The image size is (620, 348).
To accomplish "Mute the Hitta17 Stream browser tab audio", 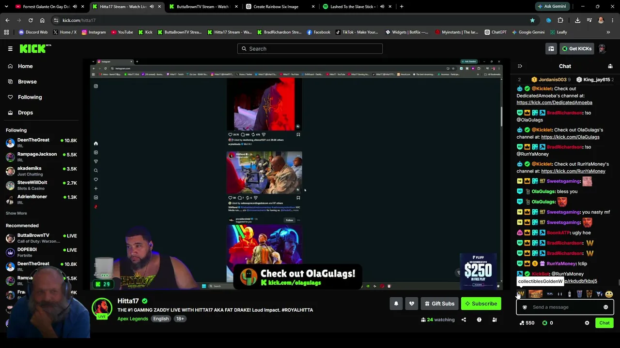I will click(152, 6).
